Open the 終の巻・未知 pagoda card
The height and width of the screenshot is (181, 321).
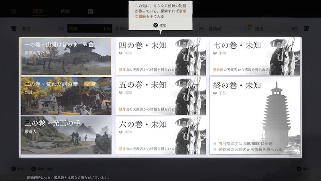point(255,115)
